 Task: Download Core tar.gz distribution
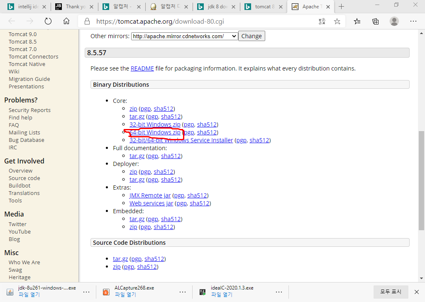click(137, 117)
